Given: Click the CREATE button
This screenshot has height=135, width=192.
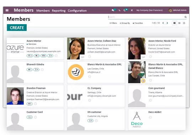Looking at the screenshot, I should (17, 28).
